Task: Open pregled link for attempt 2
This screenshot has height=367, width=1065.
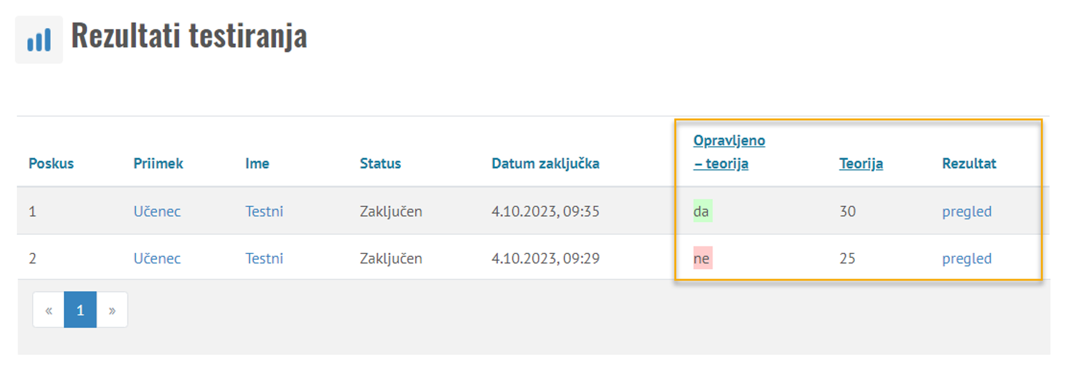Action: point(966,258)
